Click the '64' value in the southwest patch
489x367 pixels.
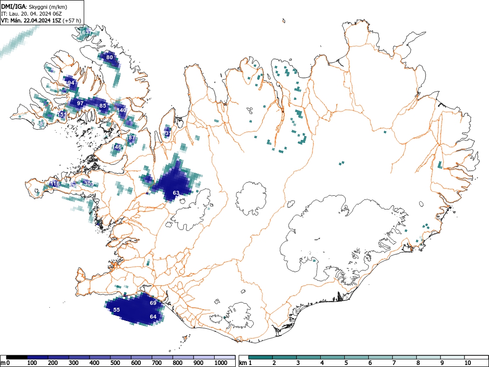click(153, 317)
